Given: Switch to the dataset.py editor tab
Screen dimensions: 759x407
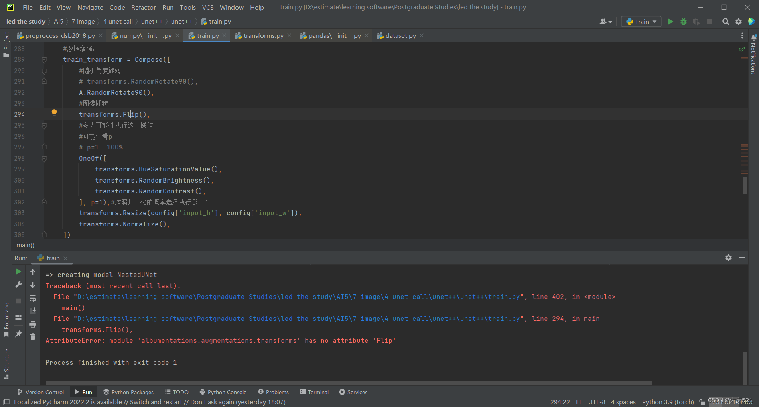Looking at the screenshot, I should click(400, 35).
